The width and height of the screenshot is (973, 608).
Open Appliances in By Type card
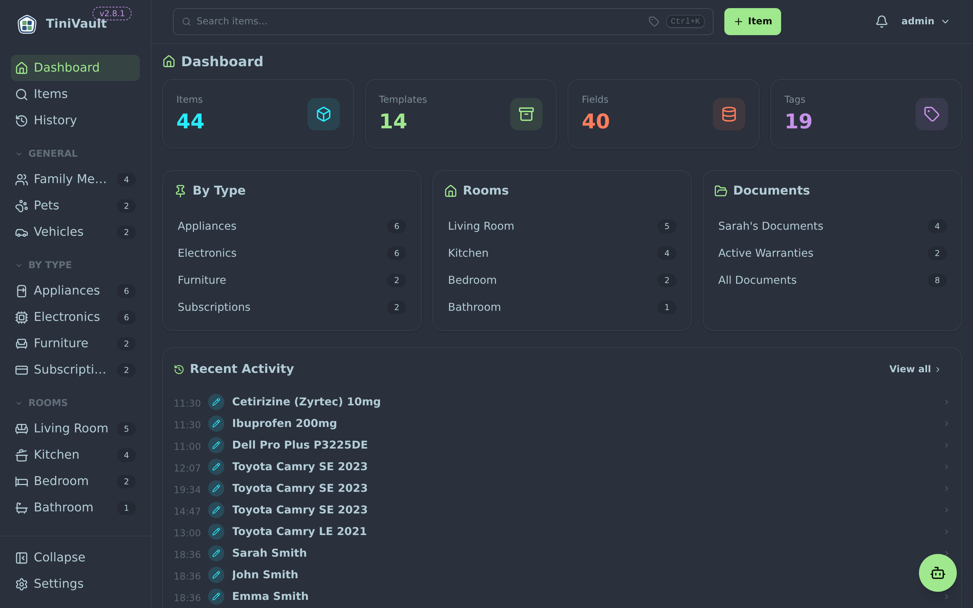tap(292, 226)
